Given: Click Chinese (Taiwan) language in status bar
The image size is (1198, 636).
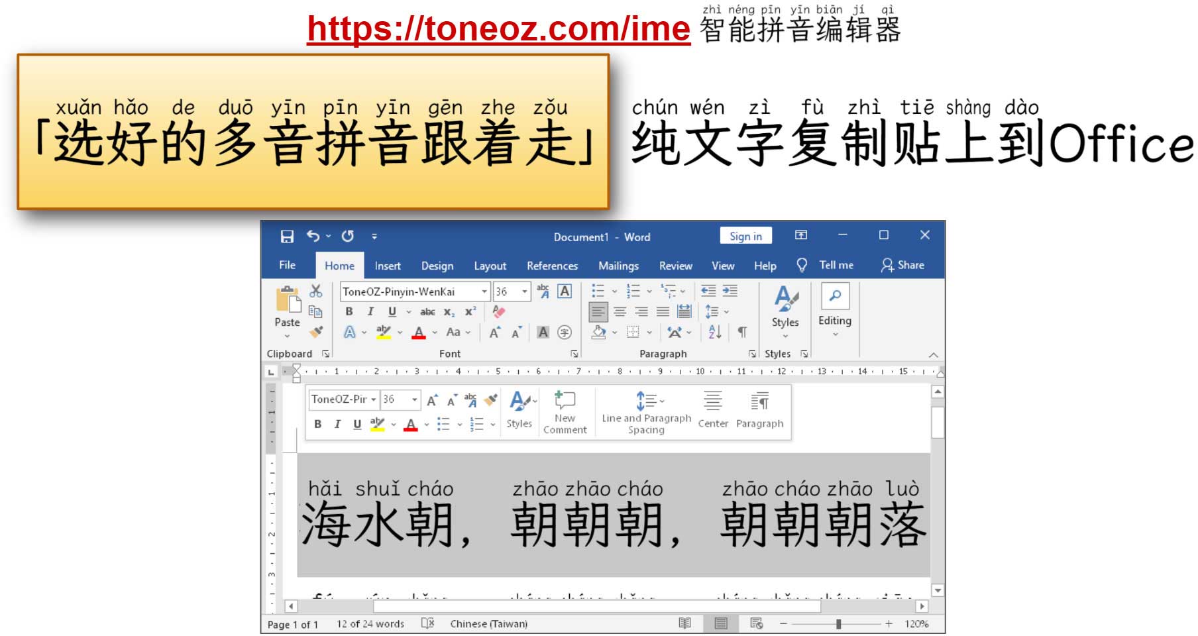Looking at the screenshot, I should pyautogui.click(x=488, y=623).
